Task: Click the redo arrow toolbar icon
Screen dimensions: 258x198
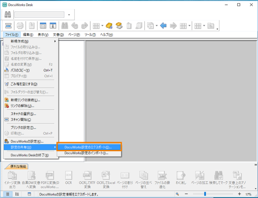Action: point(85,26)
